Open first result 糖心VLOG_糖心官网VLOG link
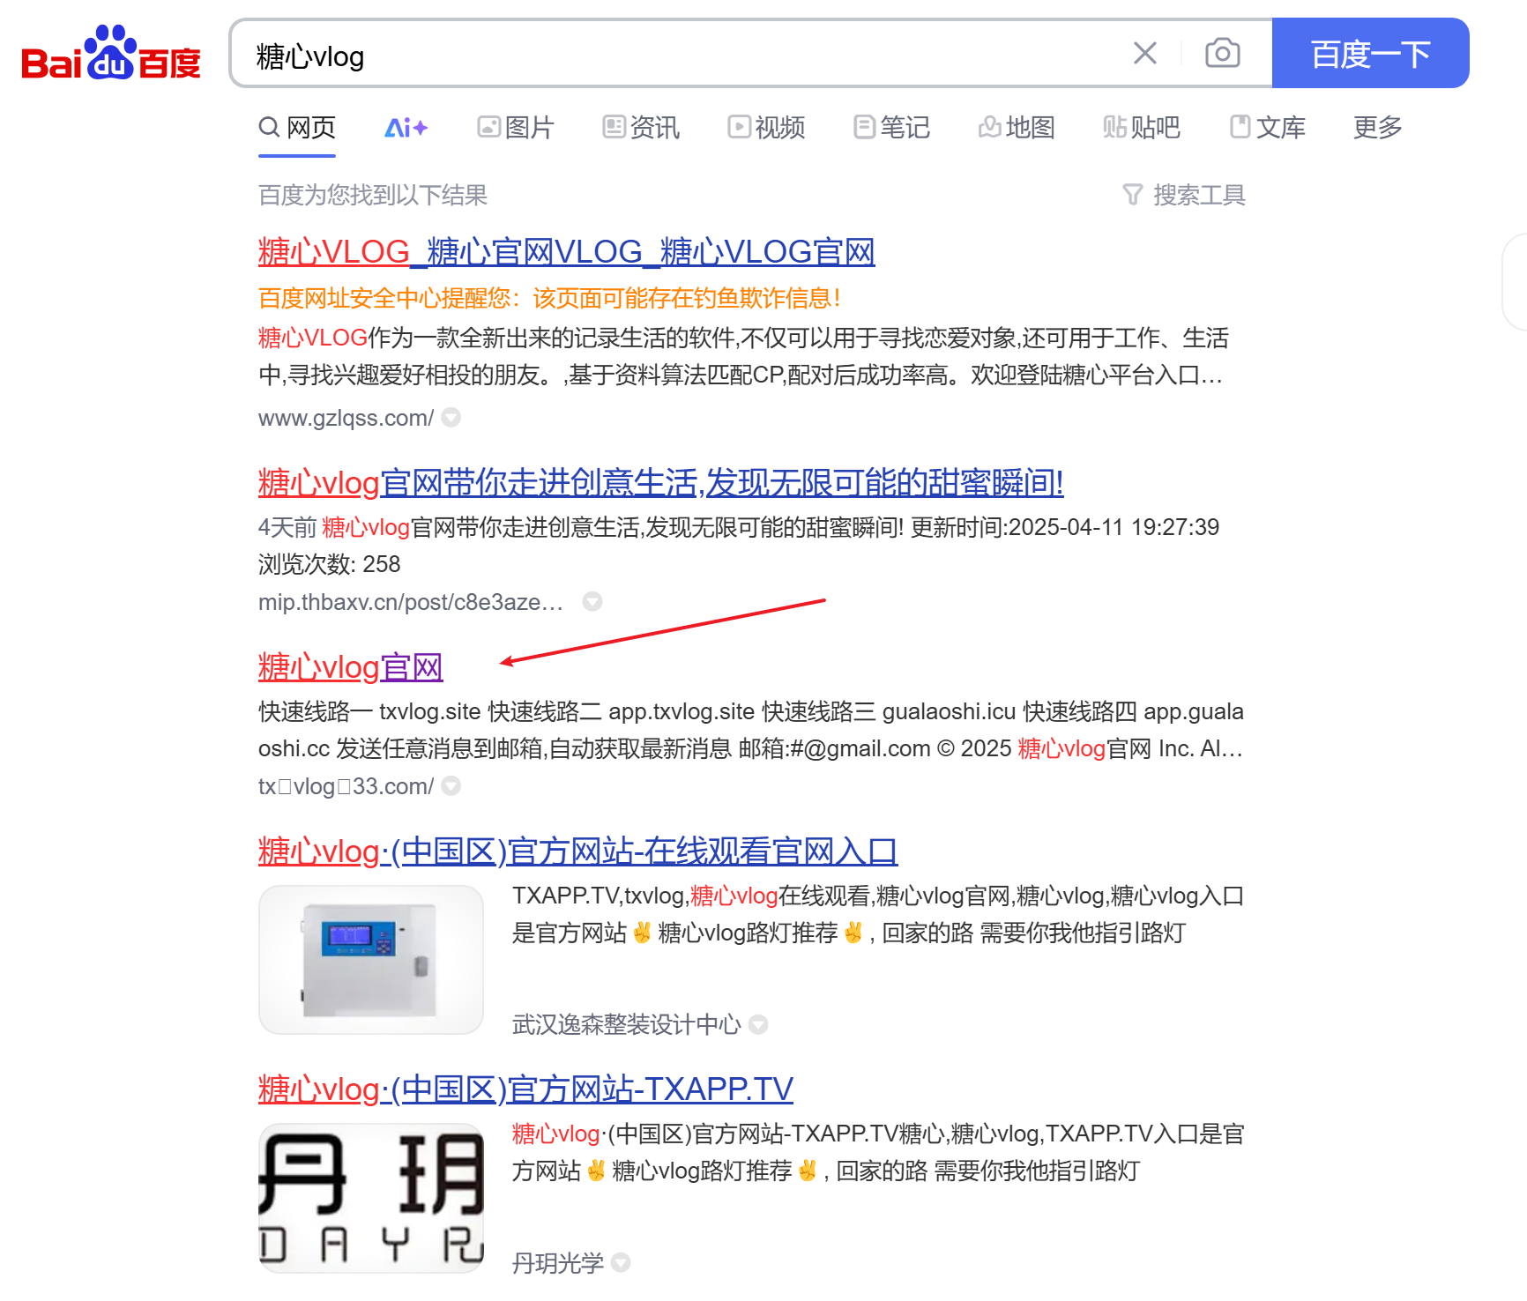This screenshot has width=1527, height=1301. point(566,252)
